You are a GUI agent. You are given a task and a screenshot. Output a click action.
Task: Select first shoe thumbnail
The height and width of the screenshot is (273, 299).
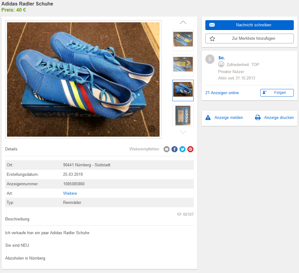183,40
